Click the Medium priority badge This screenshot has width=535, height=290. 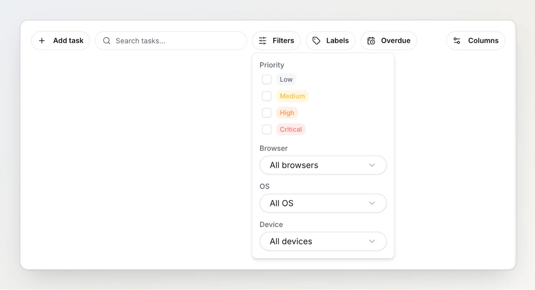(x=292, y=96)
